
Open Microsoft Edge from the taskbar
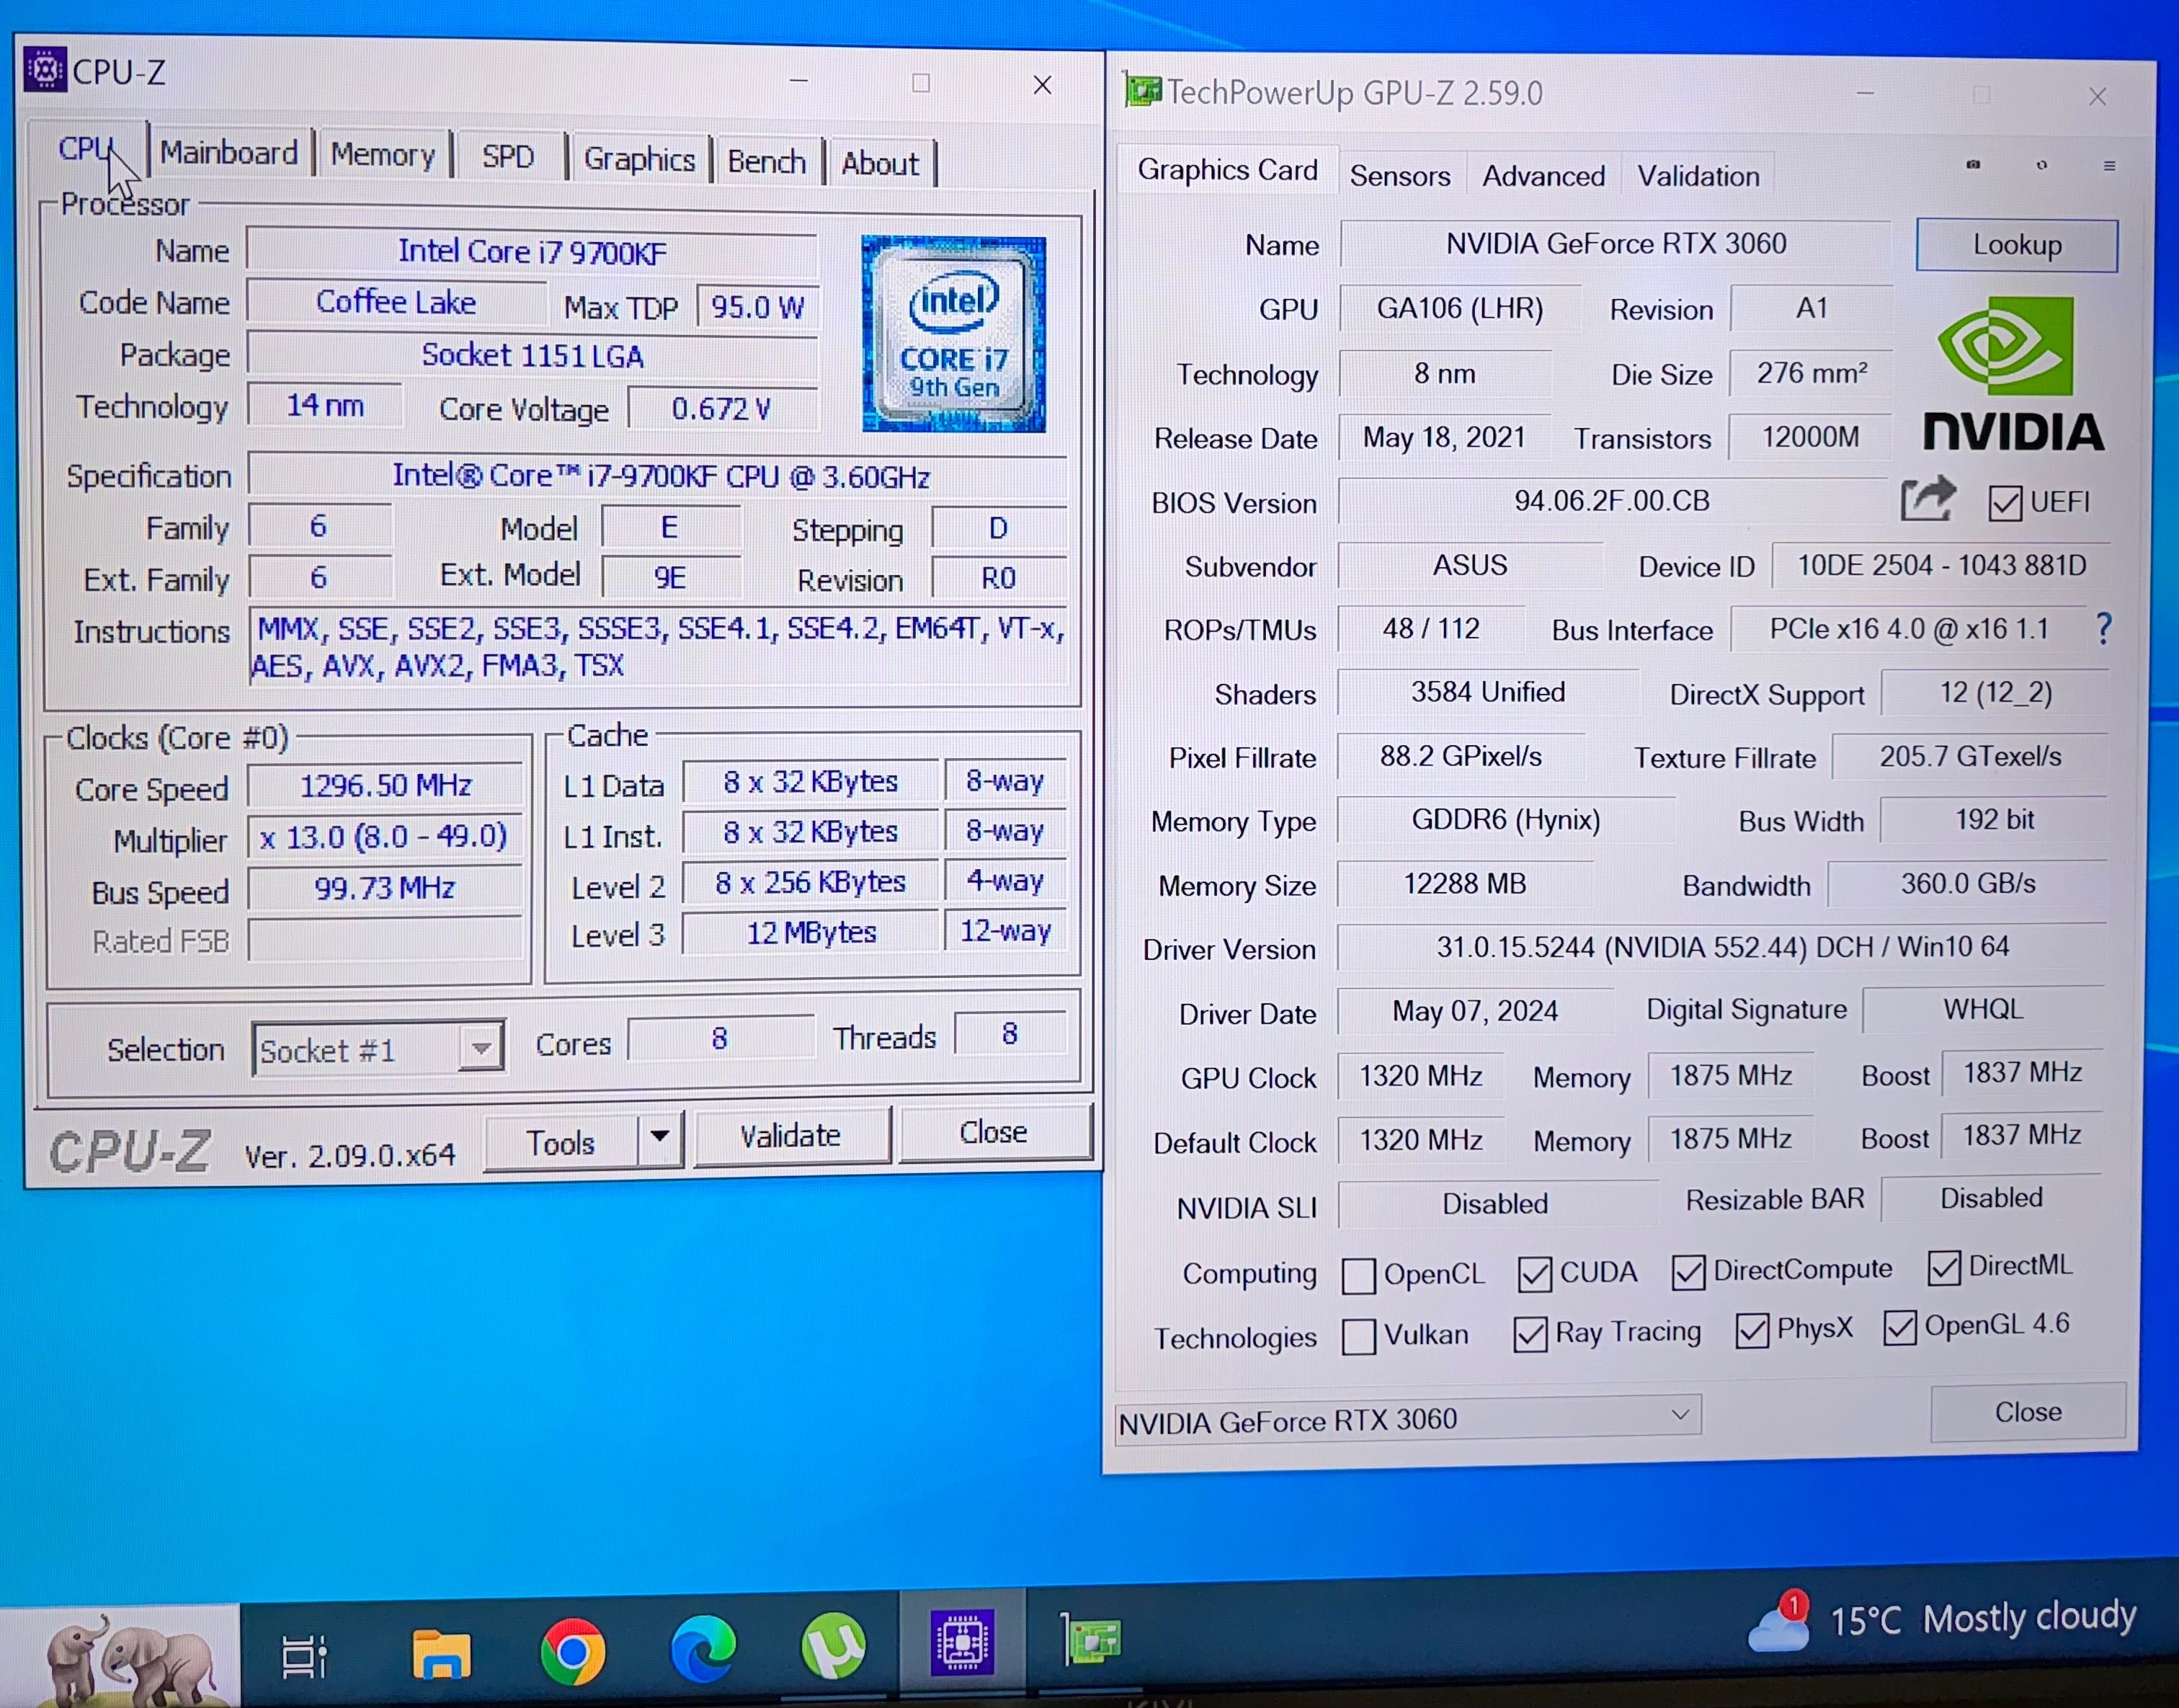click(x=703, y=1648)
